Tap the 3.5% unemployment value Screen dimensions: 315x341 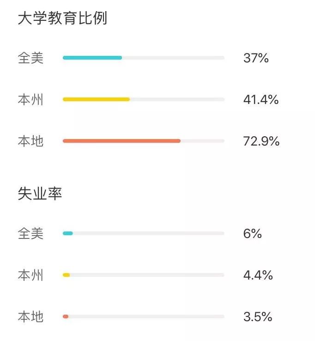click(x=258, y=317)
